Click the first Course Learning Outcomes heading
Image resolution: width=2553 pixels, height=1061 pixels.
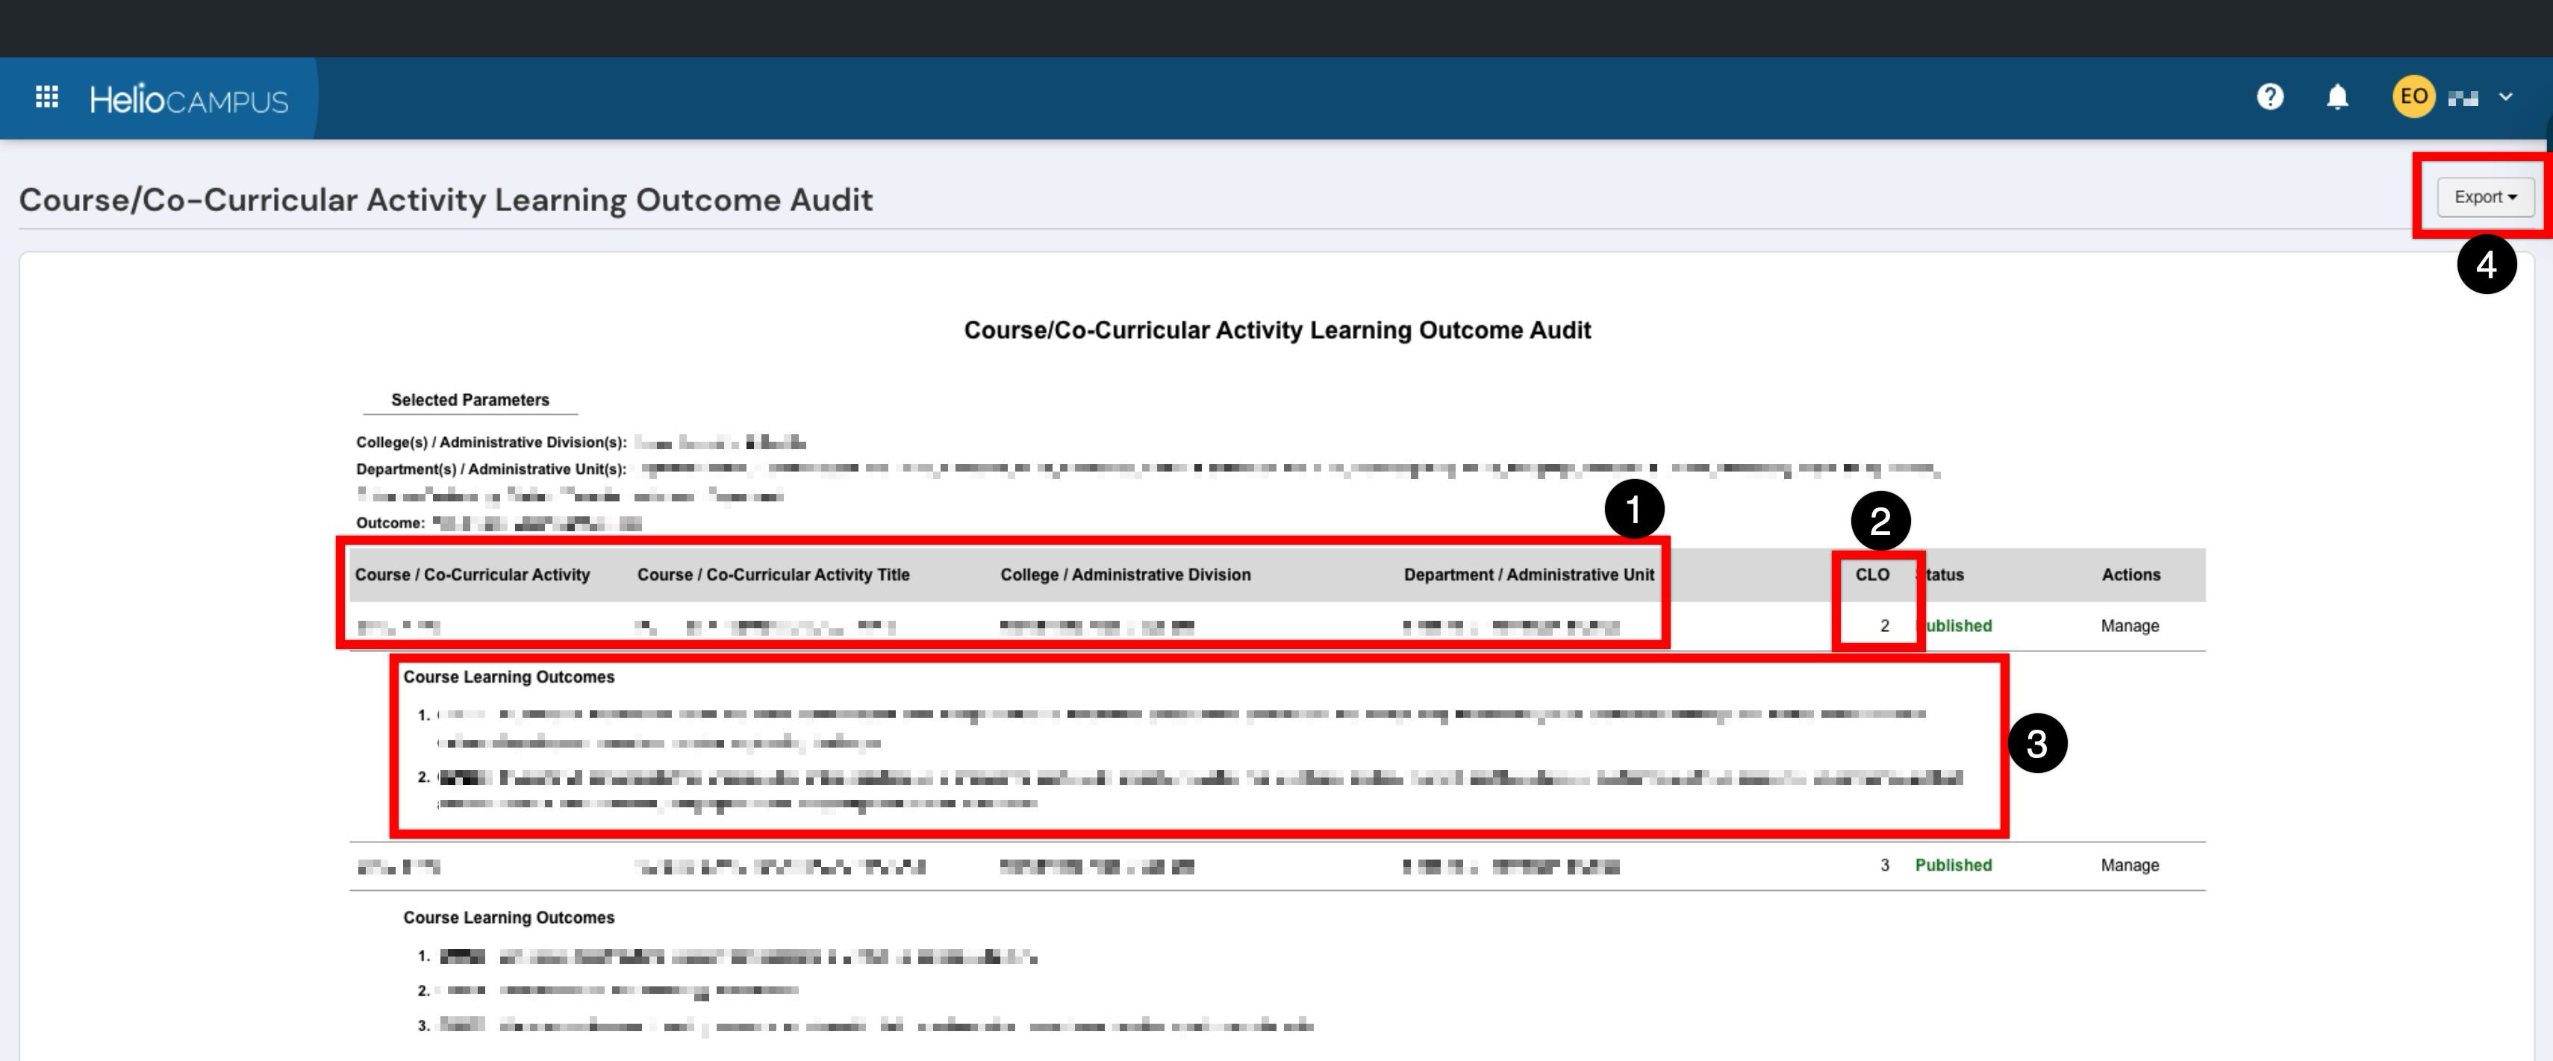pos(508,677)
